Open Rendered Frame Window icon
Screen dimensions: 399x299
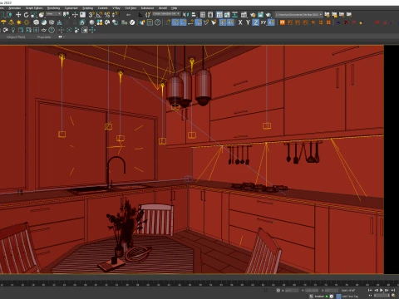pos(260,15)
